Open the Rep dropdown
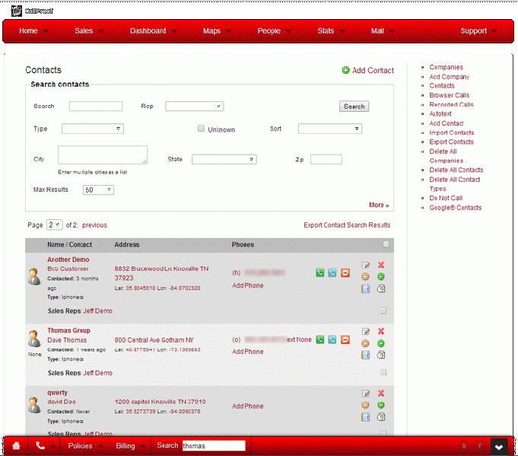The height and width of the screenshot is (456, 518). [x=194, y=106]
